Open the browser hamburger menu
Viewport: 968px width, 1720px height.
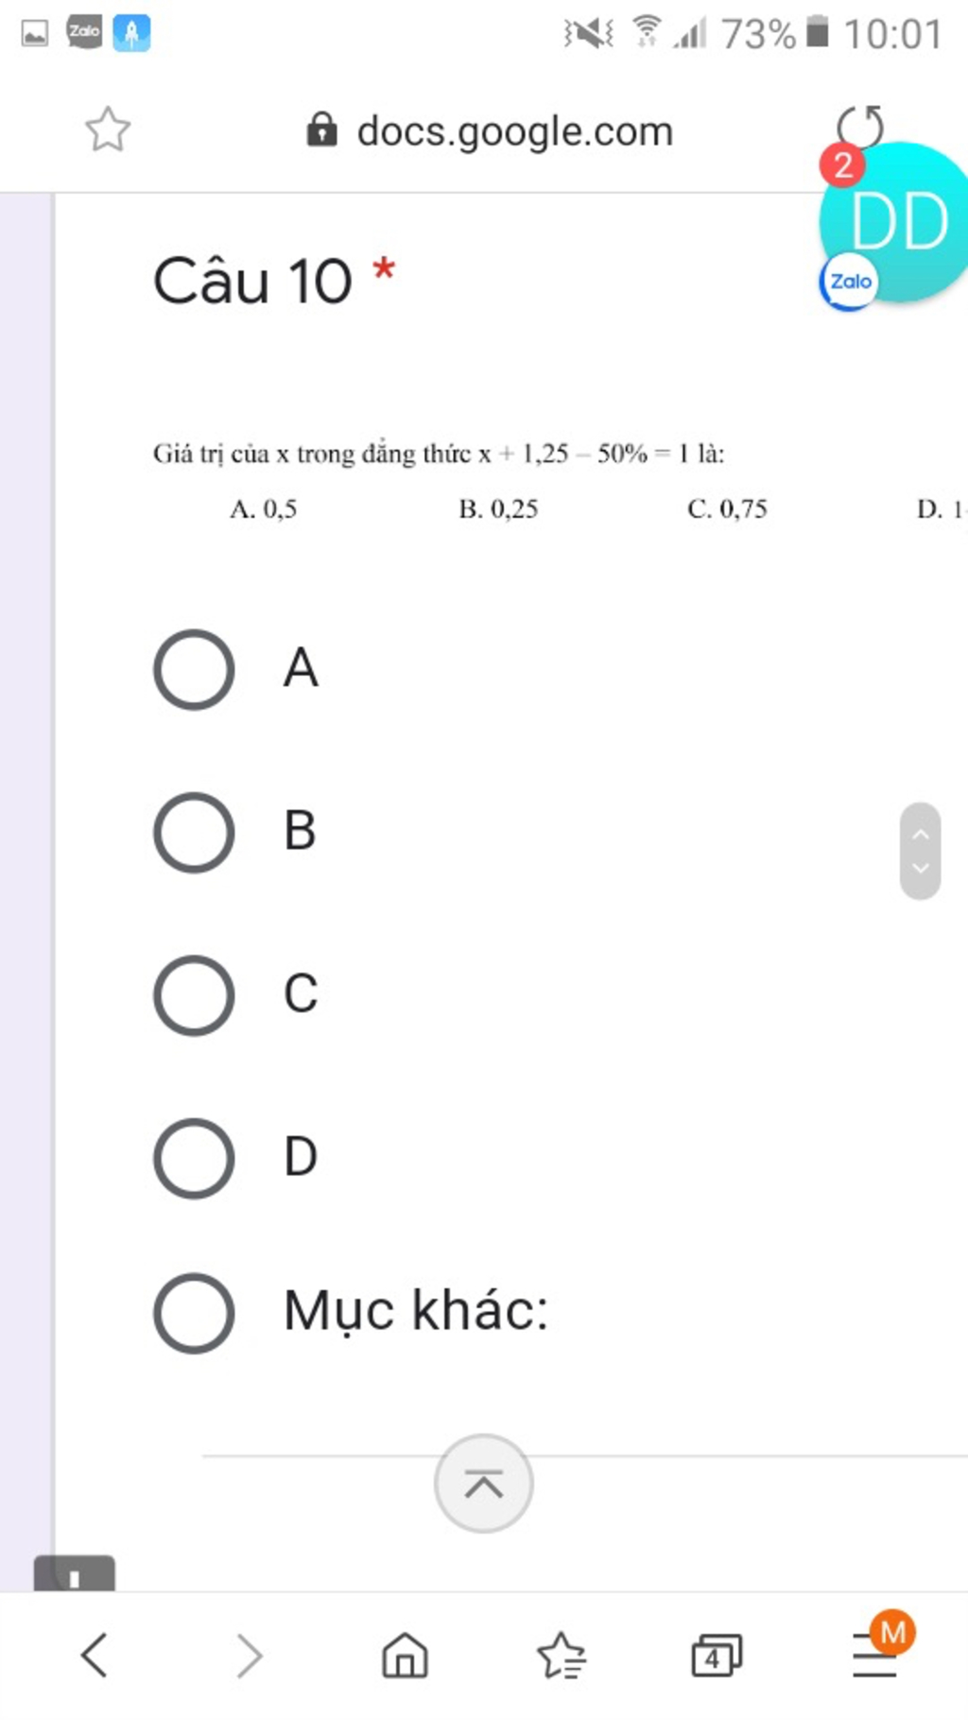[x=874, y=1655]
